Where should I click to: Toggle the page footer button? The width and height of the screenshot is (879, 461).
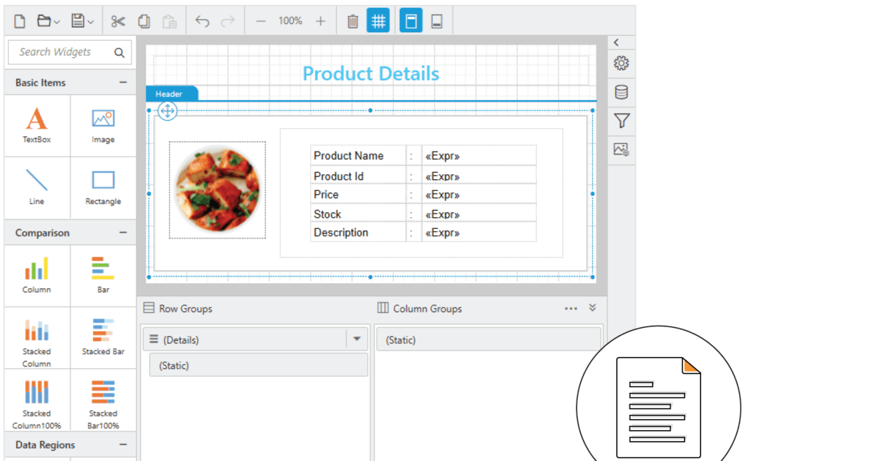(x=437, y=21)
